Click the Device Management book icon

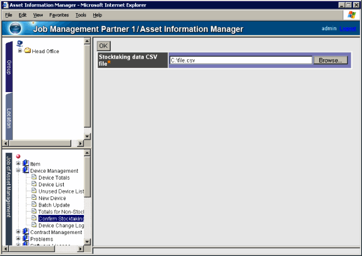pyautogui.click(x=26, y=170)
